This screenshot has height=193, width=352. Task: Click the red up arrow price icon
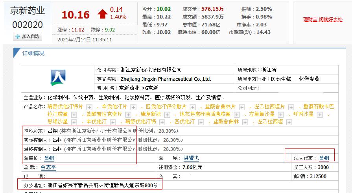pyautogui.click(x=103, y=14)
